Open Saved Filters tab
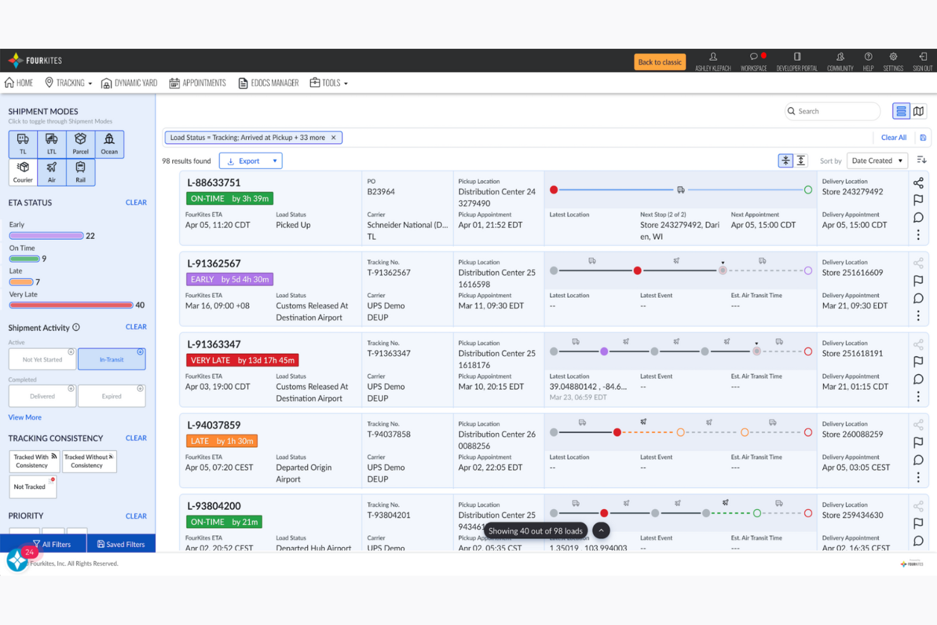 120,544
